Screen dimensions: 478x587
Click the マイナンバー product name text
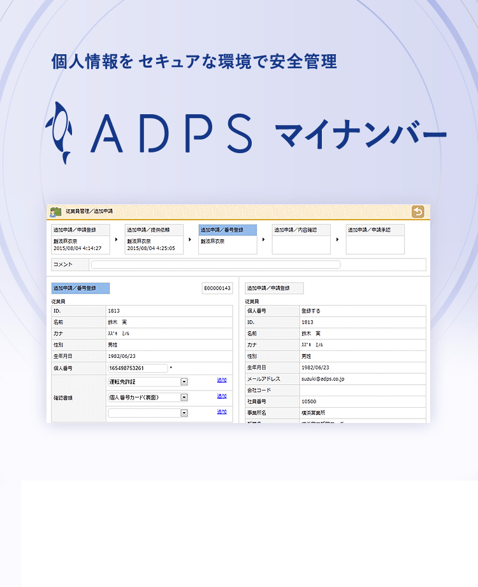click(361, 133)
